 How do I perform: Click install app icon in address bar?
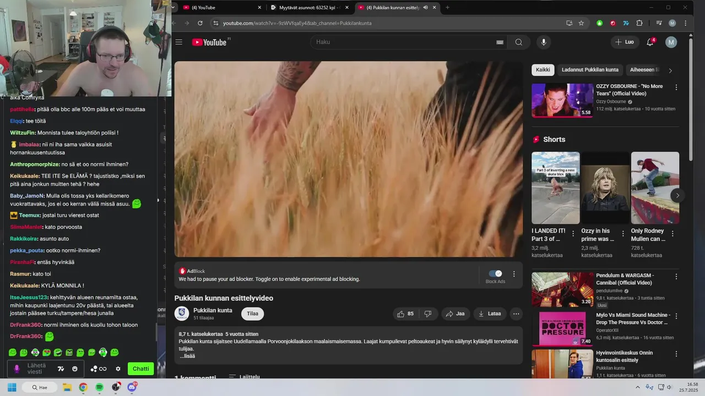point(570,23)
